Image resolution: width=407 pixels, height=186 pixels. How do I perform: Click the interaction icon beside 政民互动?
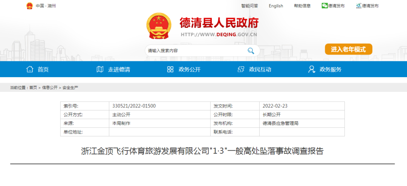point(241,69)
